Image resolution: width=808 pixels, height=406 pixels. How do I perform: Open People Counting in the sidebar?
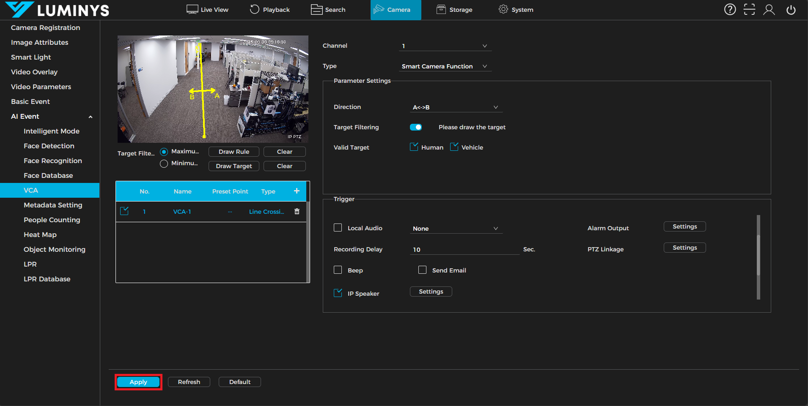pos(52,220)
